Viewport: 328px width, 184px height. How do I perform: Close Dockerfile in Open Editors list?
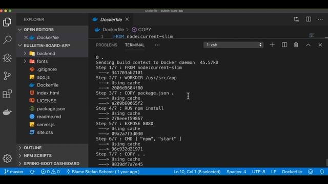[26, 37]
